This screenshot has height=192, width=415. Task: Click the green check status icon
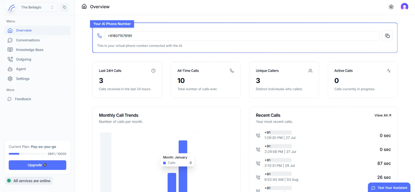click(9, 181)
